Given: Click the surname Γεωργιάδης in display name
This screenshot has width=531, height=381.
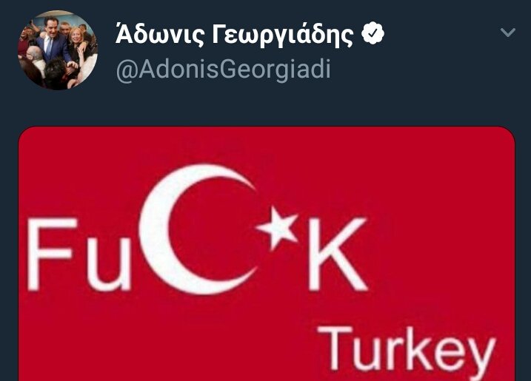Looking at the screenshot, I should point(283,36).
